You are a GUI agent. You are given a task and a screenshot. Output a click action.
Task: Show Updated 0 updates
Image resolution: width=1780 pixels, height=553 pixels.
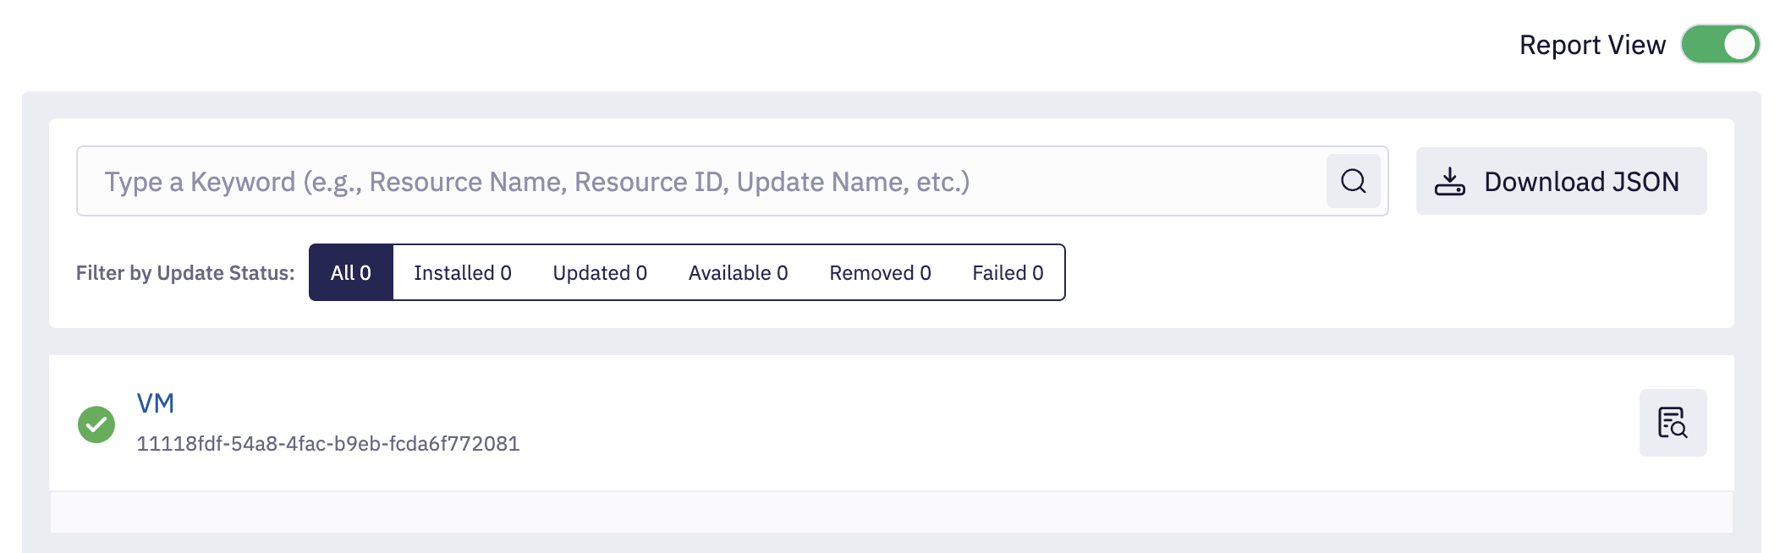[x=599, y=272]
